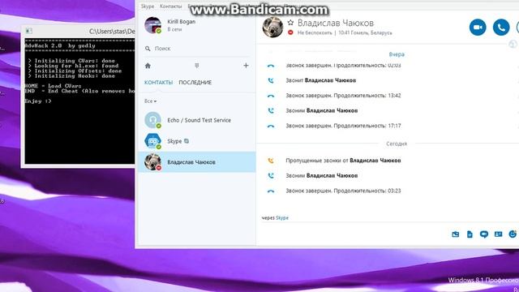Open the Skype home icon

(148, 66)
